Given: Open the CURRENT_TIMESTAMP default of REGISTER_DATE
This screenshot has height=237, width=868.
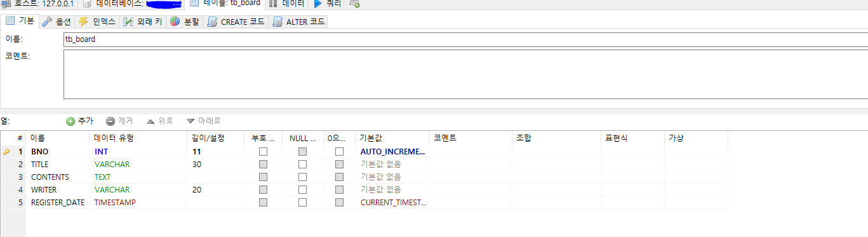Looking at the screenshot, I should [392, 202].
